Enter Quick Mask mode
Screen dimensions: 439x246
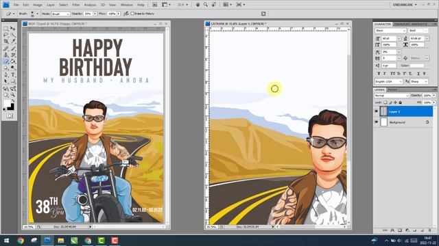pos(10,115)
